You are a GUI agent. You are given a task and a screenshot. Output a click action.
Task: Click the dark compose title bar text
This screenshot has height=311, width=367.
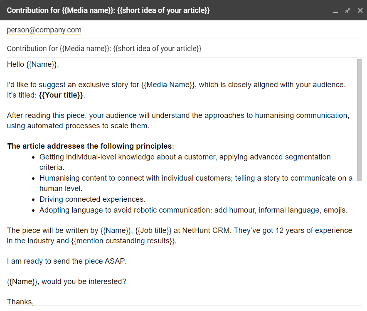click(108, 10)
